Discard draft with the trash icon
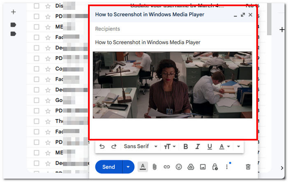This screenshot has width=288, height=182. coord(248,167)
